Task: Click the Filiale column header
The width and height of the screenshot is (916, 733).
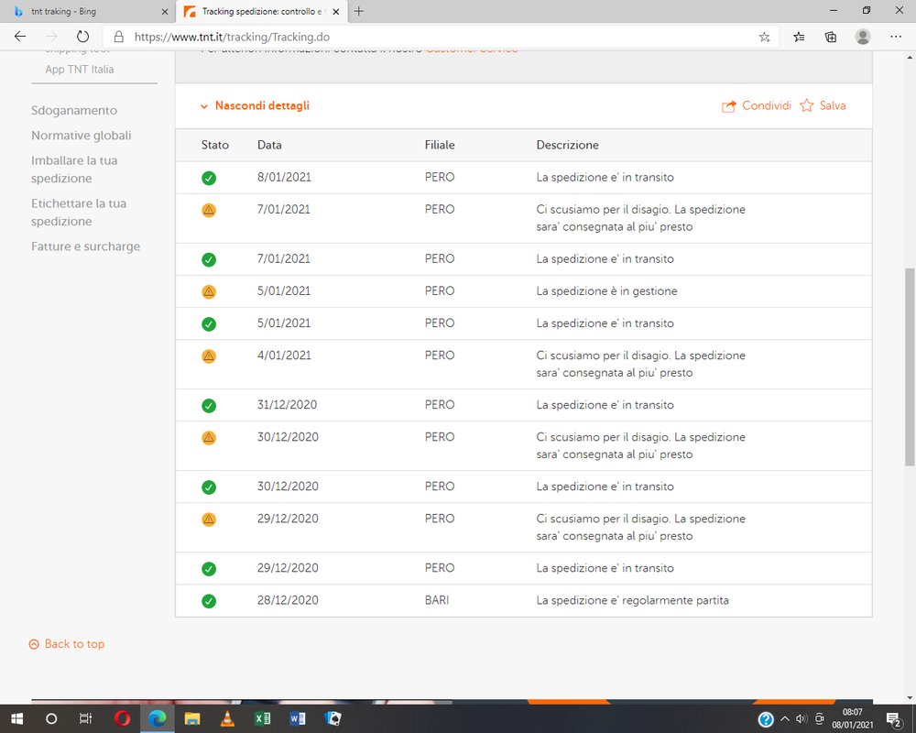Action: [440, 145]
